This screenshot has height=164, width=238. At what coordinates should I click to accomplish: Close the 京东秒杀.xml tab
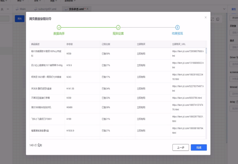coord(88,9)
